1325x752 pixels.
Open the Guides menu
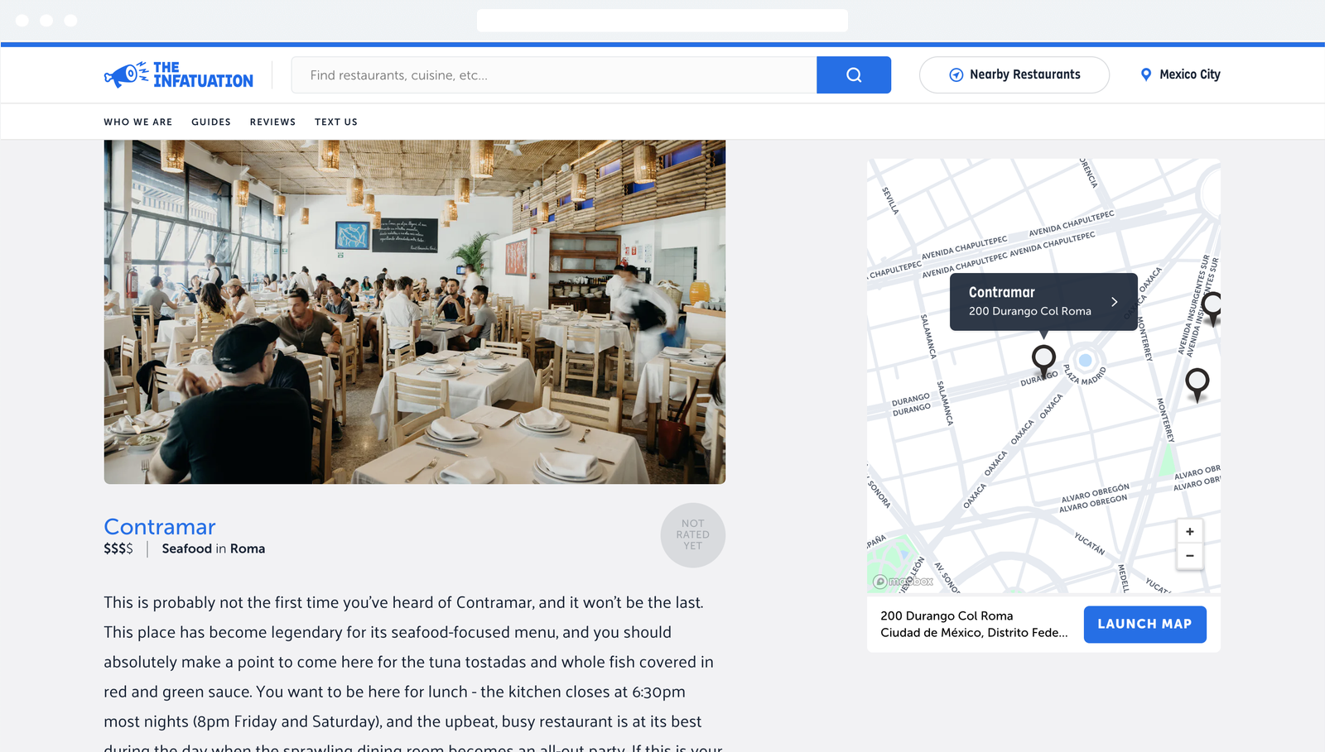click(211, 122)
